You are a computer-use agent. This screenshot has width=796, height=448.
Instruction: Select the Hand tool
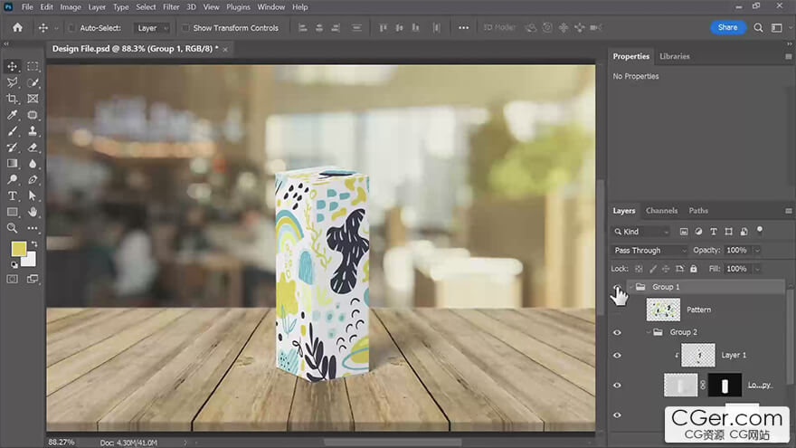coord(33,212)
